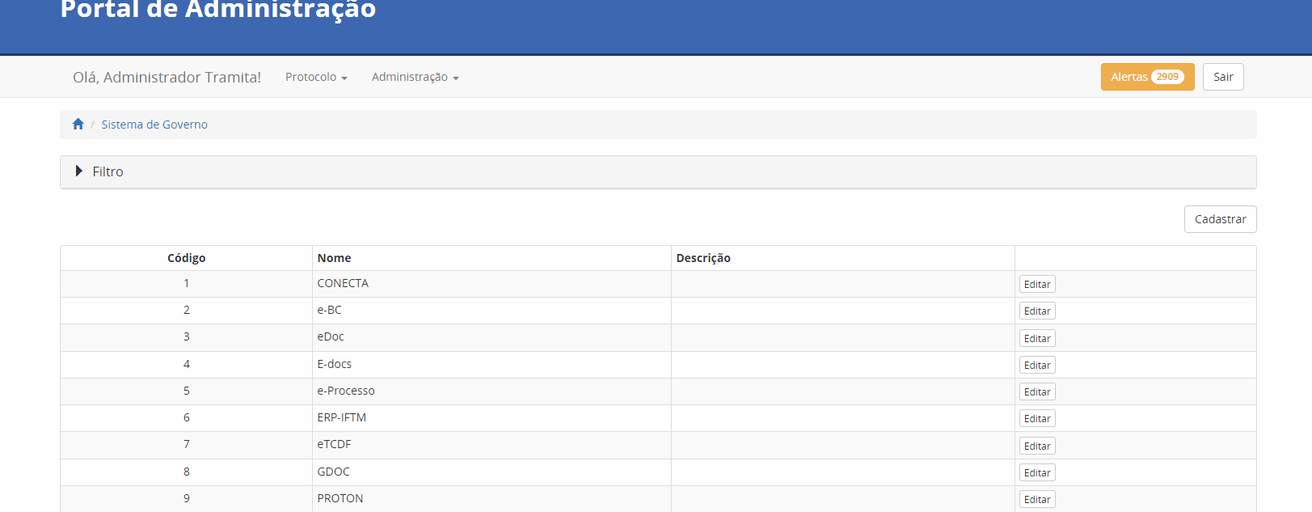This screenshot has width=1312, height=512.
Task: Select the eDoc name cell
Action: 491,337
